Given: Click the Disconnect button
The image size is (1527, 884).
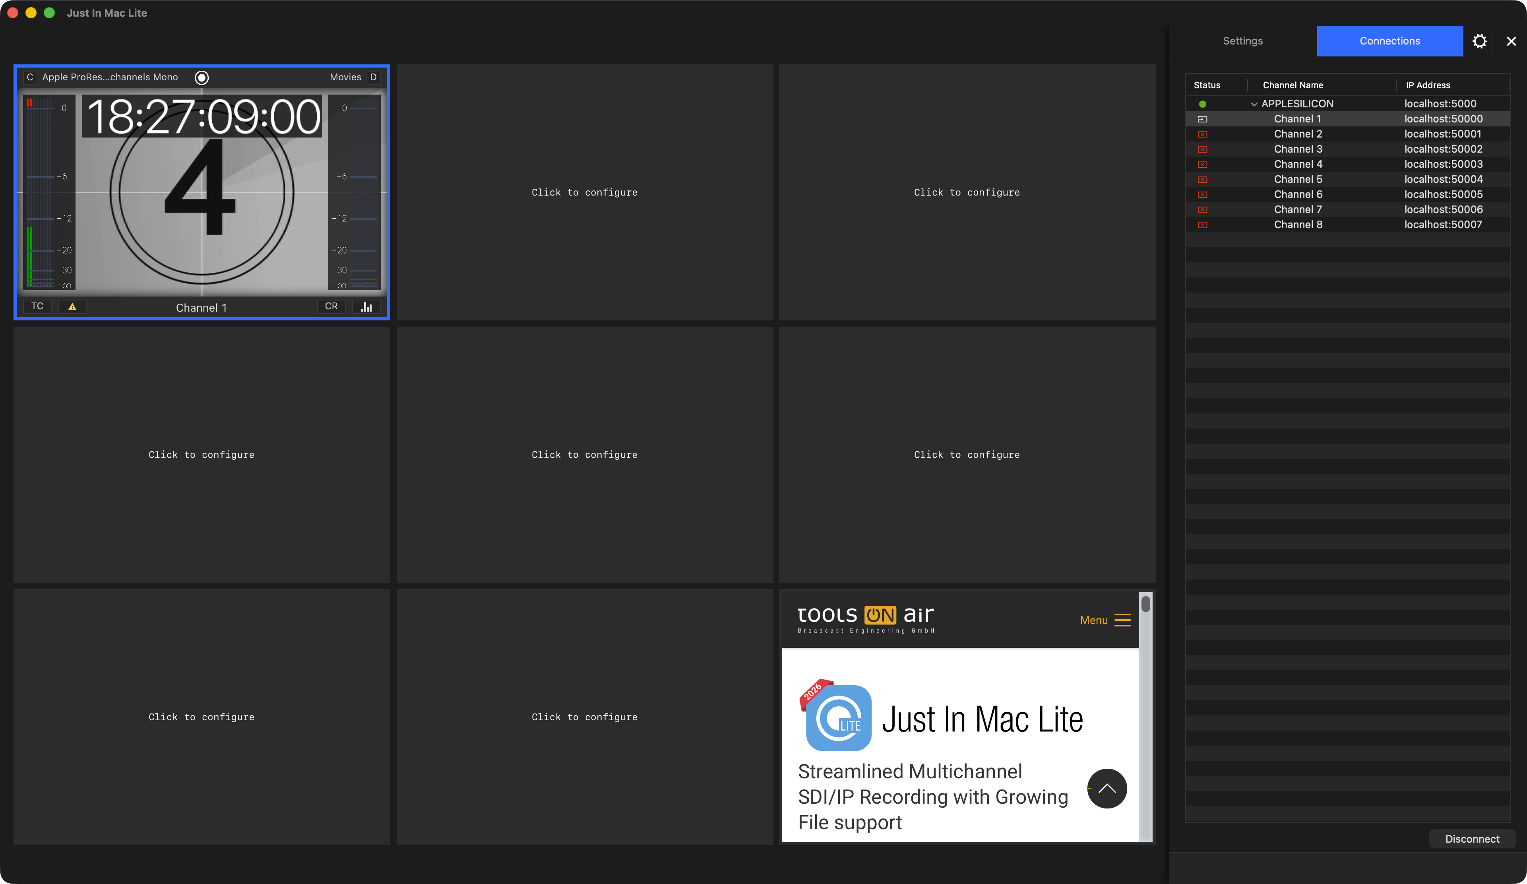Looking at the screenshot, I should (1473, 839).
